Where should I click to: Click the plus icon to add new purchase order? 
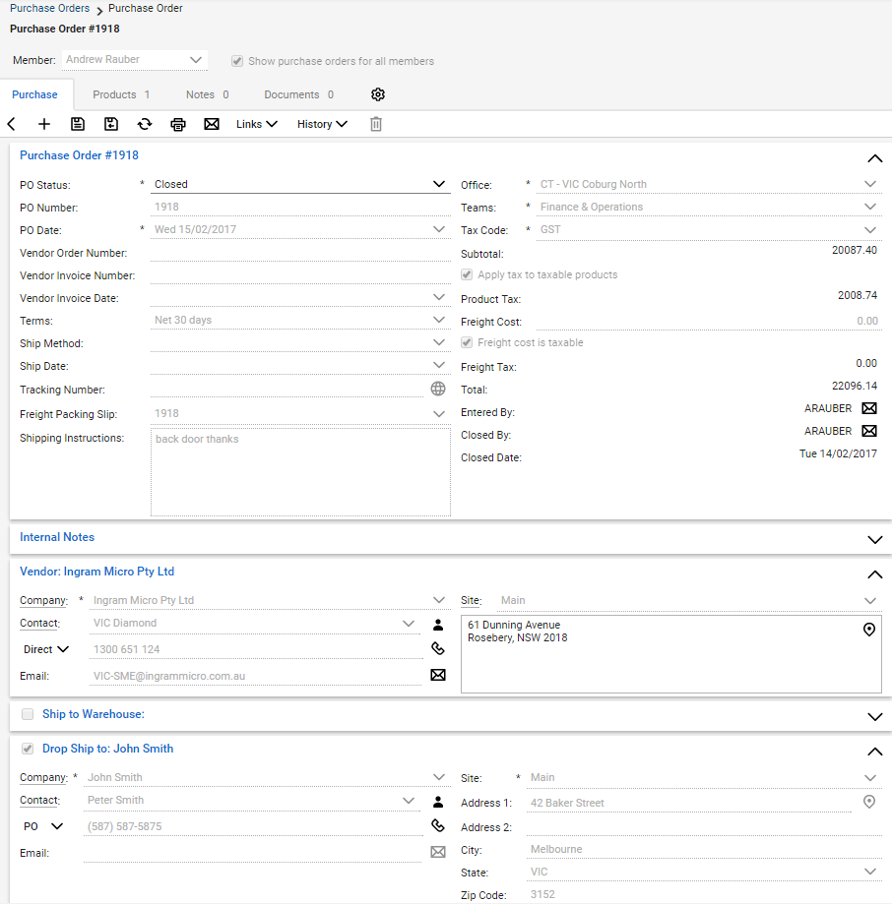click(x=43, y=124)
